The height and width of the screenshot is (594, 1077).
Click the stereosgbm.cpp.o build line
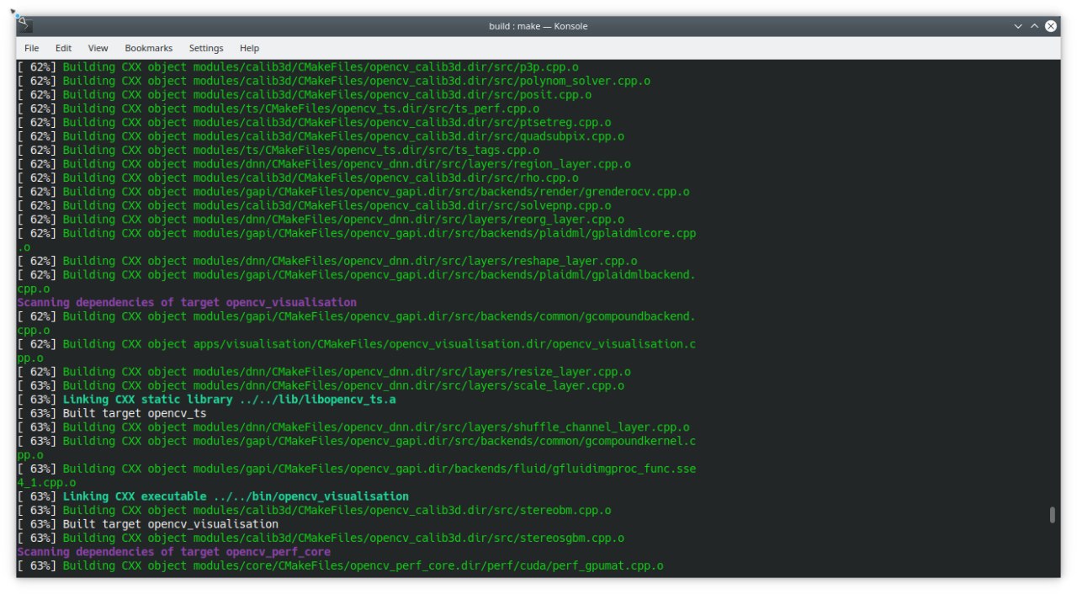point(321,538)
